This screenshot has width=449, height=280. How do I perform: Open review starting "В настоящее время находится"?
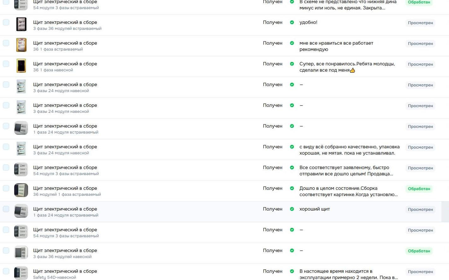coord(348,274)
